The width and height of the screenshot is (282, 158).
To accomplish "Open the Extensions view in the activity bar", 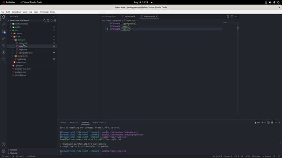I will pos(4,45).
